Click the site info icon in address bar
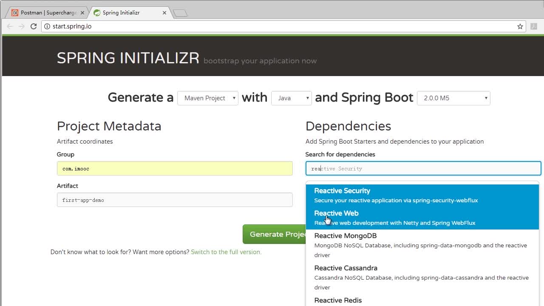544x306 pixels. [x=47, y=26]
